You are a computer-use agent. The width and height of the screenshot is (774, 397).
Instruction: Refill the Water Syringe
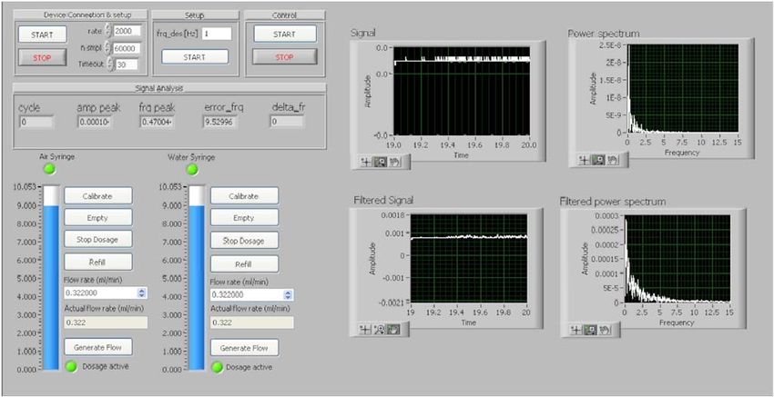click(x=244, y=263)
